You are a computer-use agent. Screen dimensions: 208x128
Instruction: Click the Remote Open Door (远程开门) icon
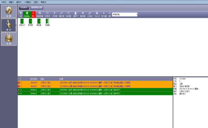pyautogui.click(x=76, y=14)
